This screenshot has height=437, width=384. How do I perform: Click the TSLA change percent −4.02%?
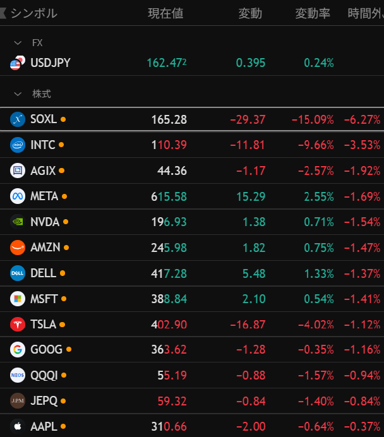[316, 325]
